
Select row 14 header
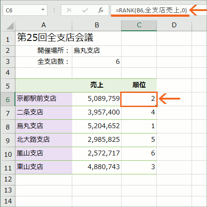pos(7,201)
